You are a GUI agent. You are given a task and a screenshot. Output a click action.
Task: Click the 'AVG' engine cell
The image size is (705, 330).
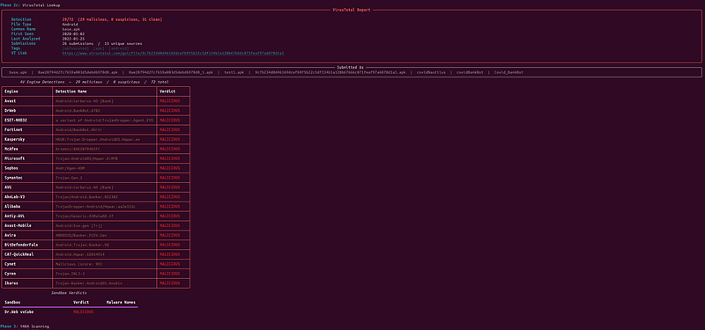(27, 187)
